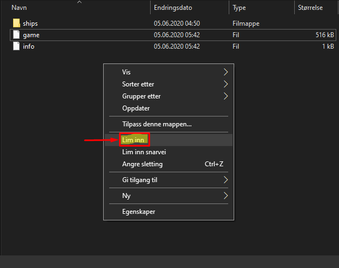Click the info file icon
Screen dimensions: 339x268
16,46
